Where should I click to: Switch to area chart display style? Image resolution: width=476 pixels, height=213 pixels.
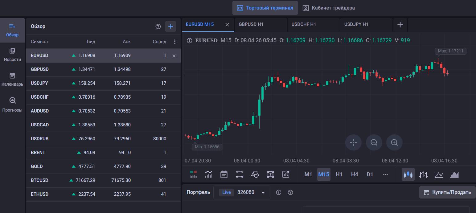[x=454, y=174]
